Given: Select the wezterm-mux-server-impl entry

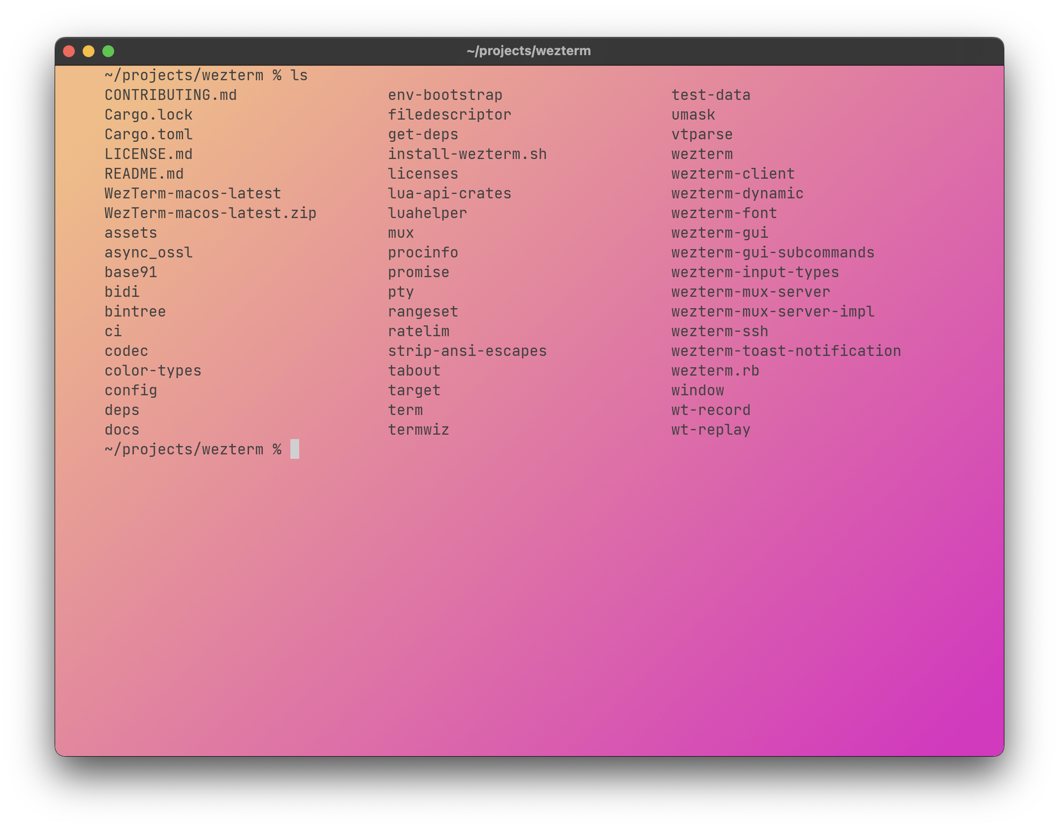Looking at the screenshot, I should pos(773,312).
